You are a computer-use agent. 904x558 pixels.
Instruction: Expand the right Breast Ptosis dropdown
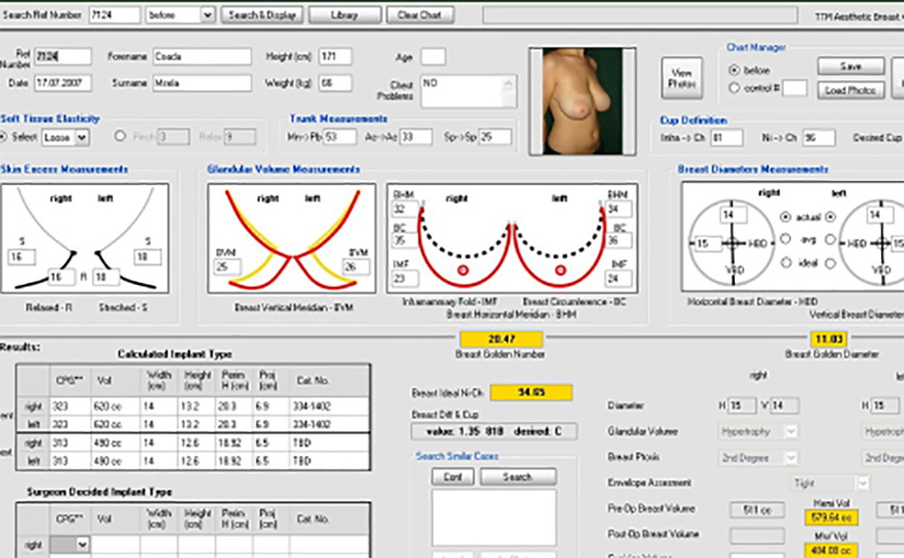click(x=791, y=458)
